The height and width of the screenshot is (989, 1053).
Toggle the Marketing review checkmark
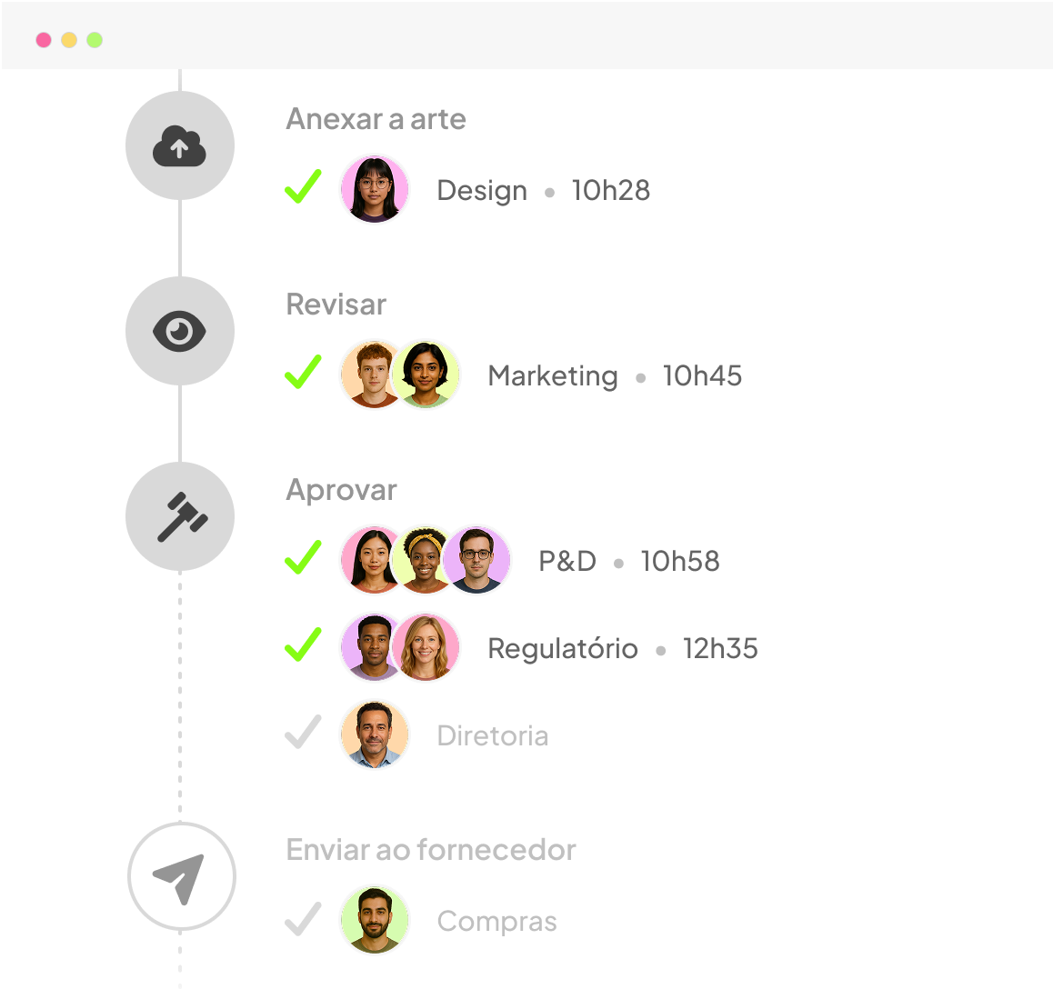pos(303,373)
